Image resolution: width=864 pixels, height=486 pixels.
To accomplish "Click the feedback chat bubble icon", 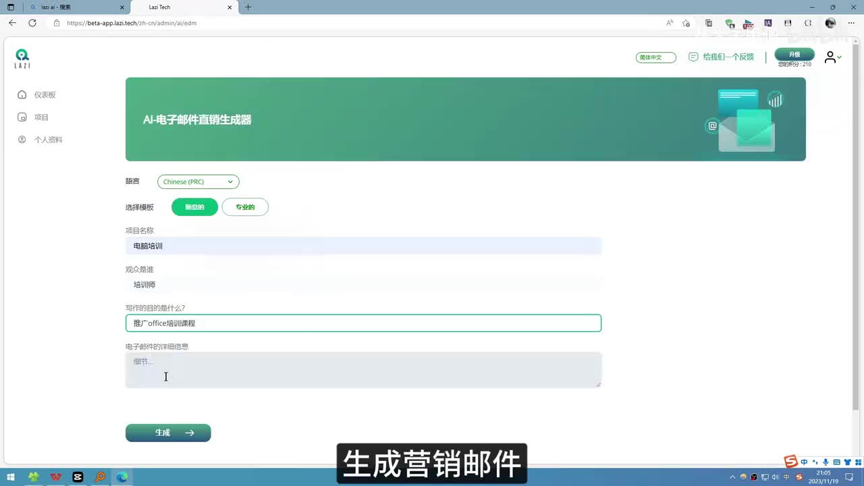I will pyautogui.click(x=693, y=57).
